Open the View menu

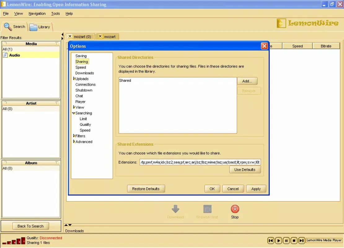tap(18, 14)
